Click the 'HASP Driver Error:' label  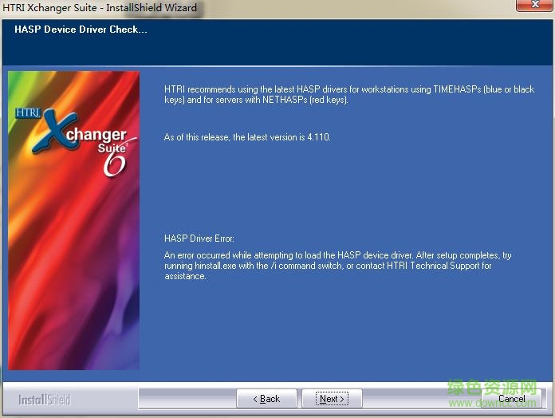[199, 239]
